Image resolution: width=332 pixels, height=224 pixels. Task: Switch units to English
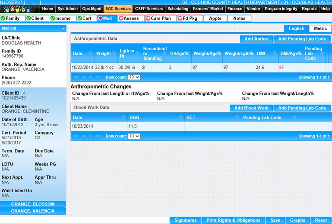coord(296,28)
